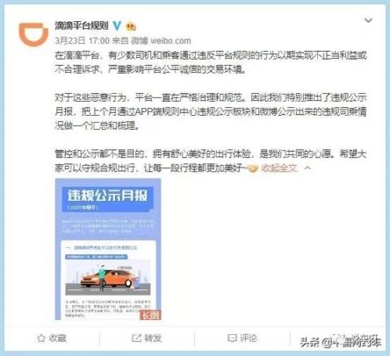Open the post options chevron menu
The image size is (390, 356).
tap(368, 20)
